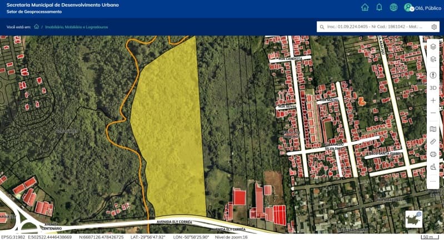Click the E:502522.4446438669 coordinate
The height and width of the screenshot is (240, 444).
pyautogui.click(x=50, y=237)
